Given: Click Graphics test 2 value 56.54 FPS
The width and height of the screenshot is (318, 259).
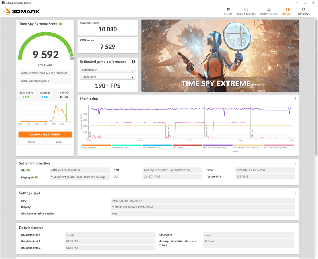Looking at the screenshot, I should (110, 248).
